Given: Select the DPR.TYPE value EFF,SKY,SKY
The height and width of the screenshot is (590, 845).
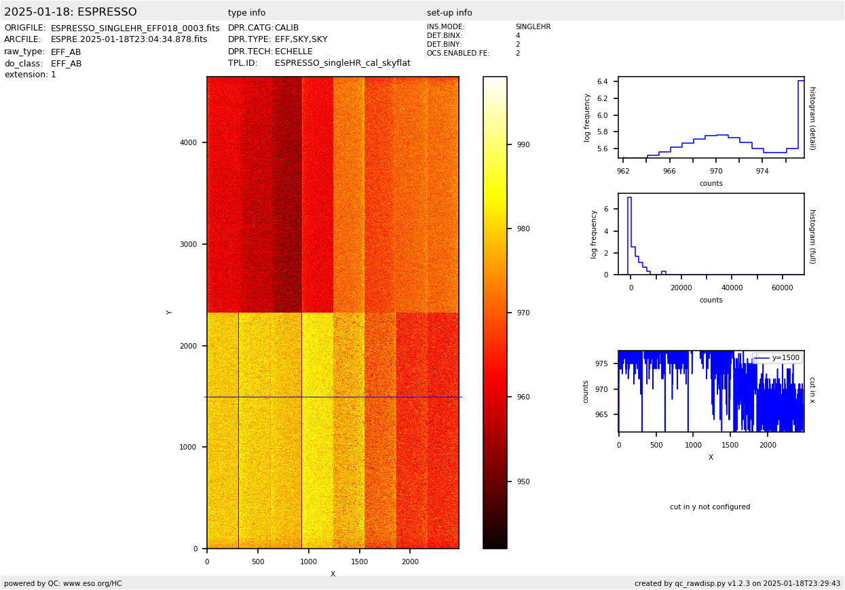Looking at the screenshot, I should tap(301, 40).
